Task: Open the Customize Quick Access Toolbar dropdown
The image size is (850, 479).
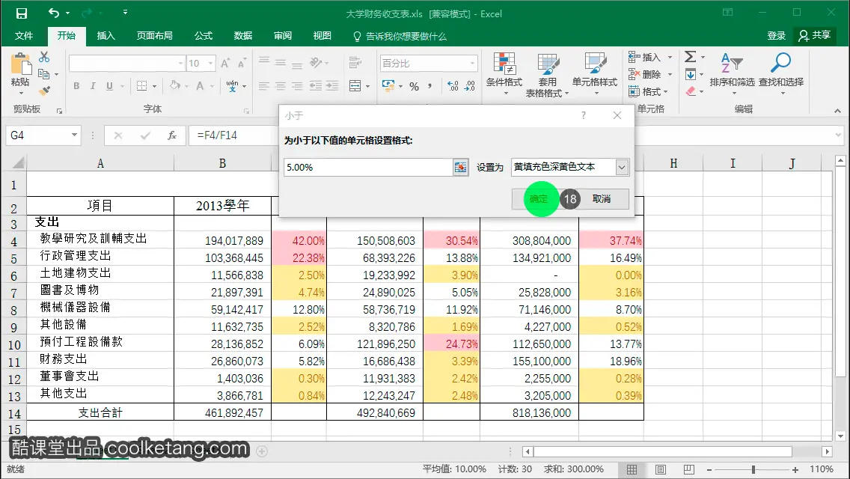Action: point(125,13)
